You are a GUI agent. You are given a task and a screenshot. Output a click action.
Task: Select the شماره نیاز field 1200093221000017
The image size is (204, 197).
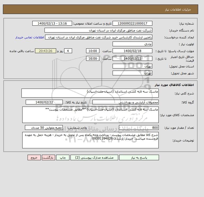[132, 23]
